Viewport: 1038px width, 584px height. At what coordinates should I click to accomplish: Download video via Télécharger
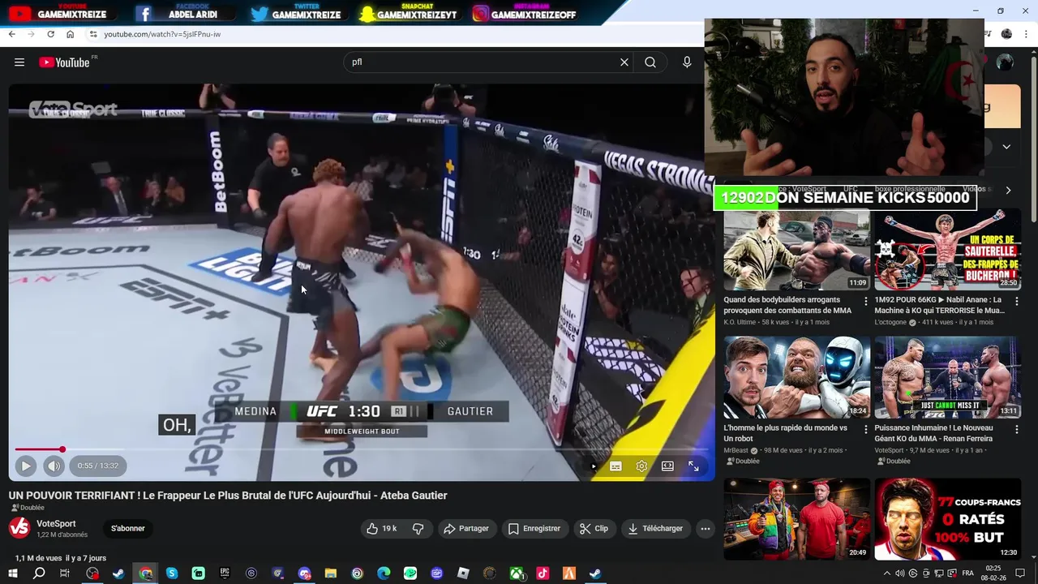point(655,528)
